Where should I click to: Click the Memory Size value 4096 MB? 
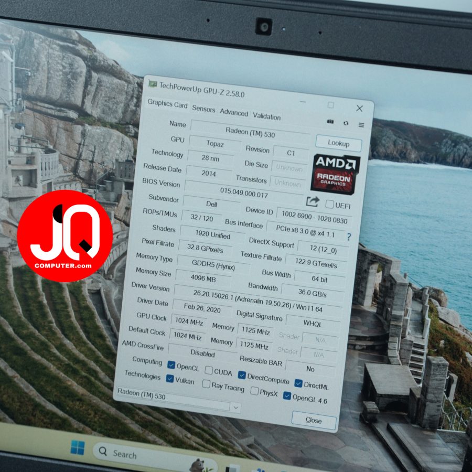(203, 278)
